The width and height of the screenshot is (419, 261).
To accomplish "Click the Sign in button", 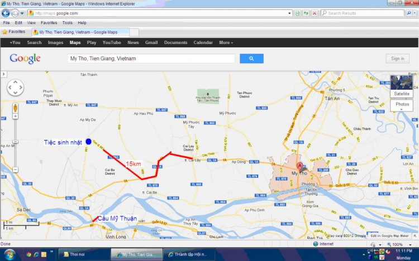I will [398, 59].
